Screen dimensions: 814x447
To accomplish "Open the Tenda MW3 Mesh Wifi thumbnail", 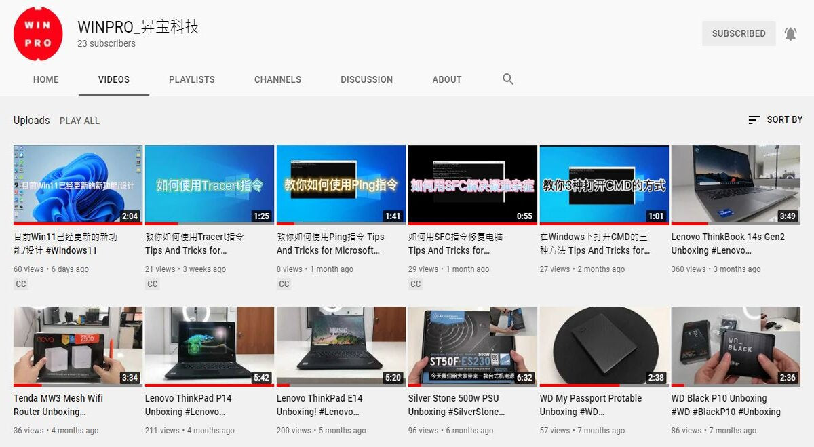I will (78, 346).
